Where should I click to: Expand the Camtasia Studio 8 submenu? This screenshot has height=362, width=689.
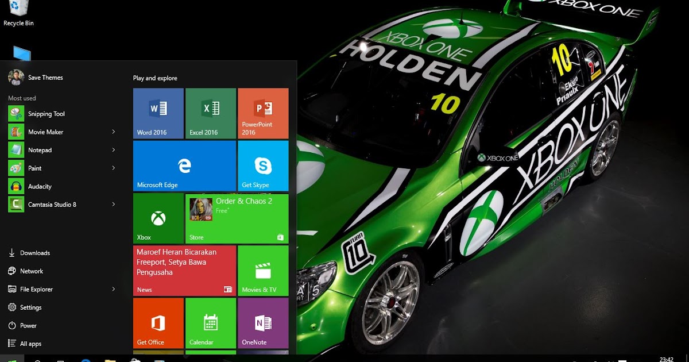pos(113,204)
